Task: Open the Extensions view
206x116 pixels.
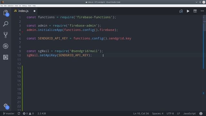Action: coord(5,57)
